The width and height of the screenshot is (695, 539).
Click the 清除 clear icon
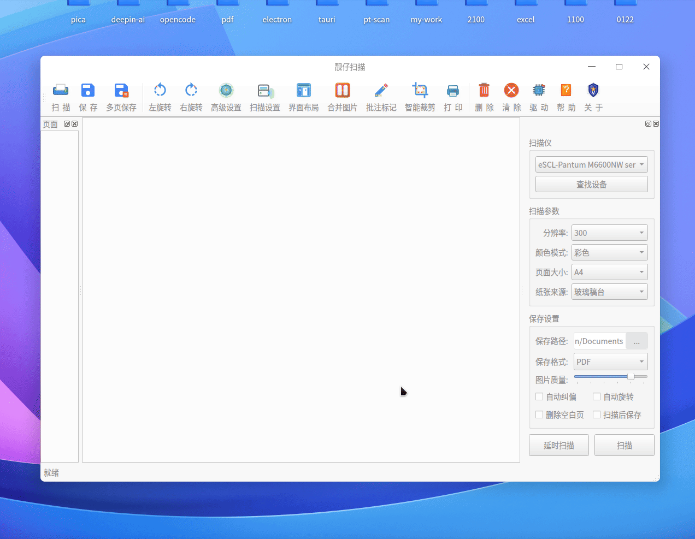(511, 91)
